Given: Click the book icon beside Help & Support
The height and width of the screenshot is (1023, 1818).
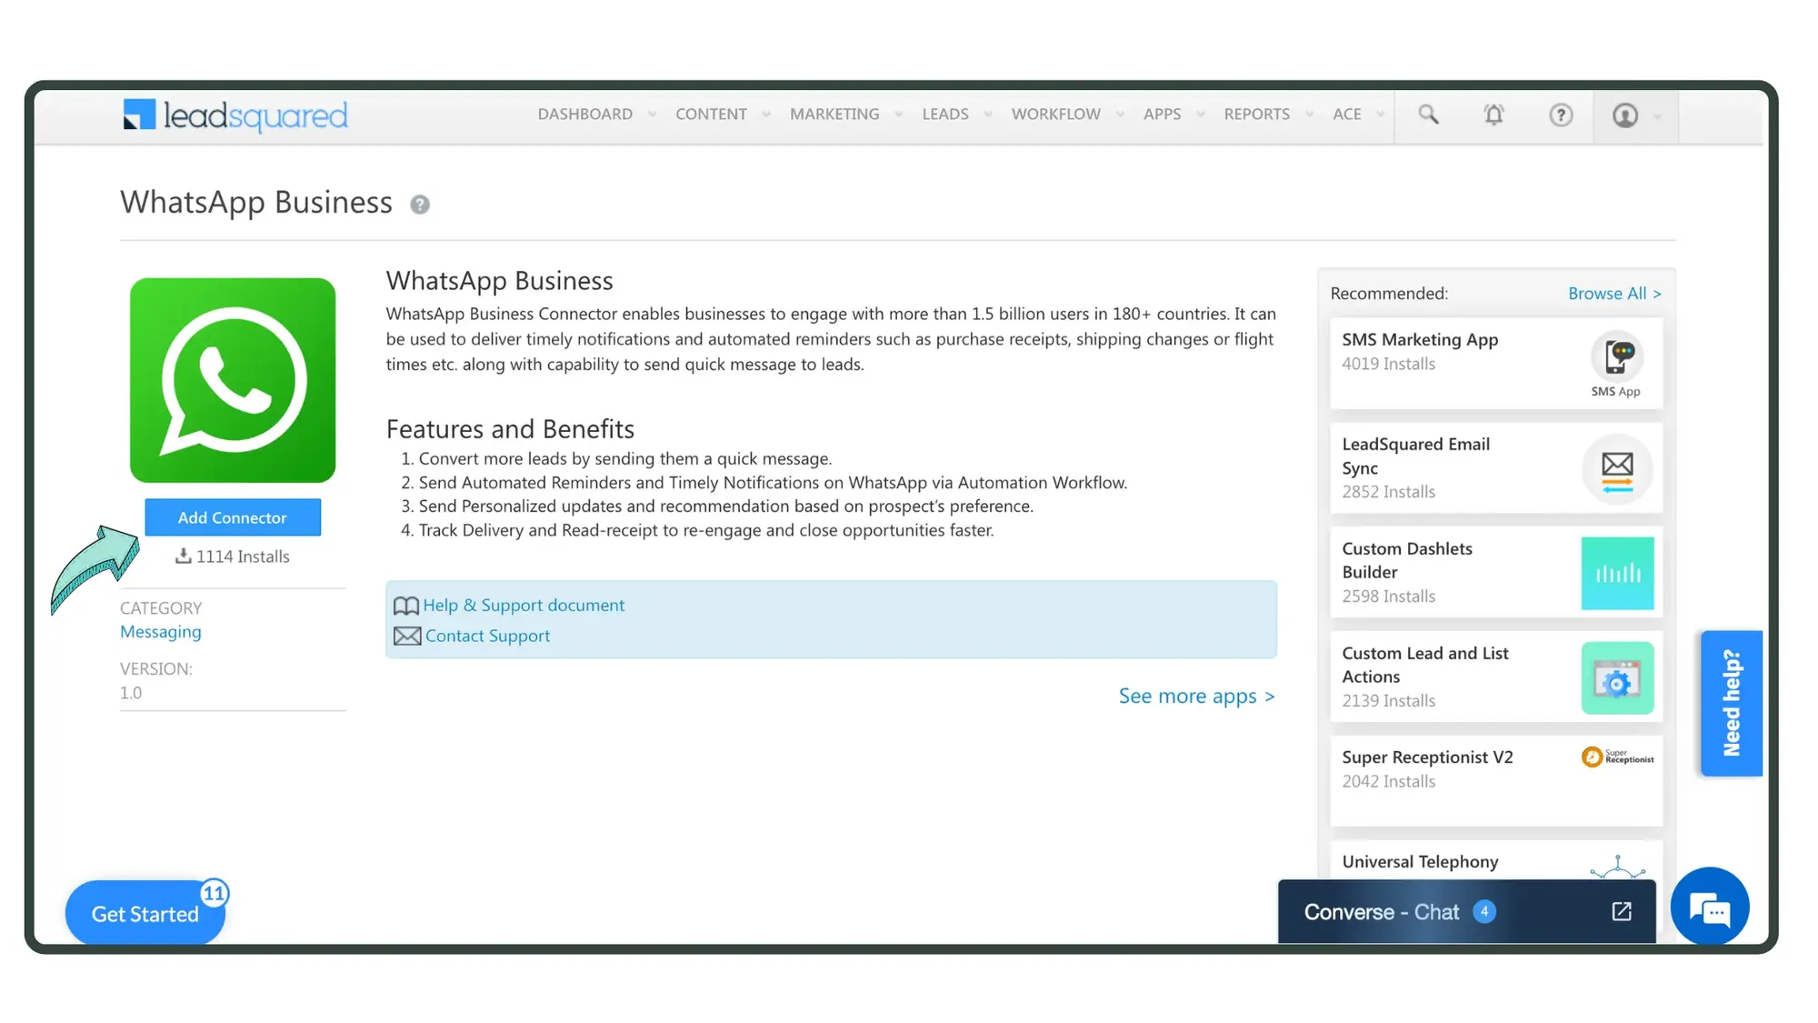Looking at the screenshot, I should tap(405, 606).
